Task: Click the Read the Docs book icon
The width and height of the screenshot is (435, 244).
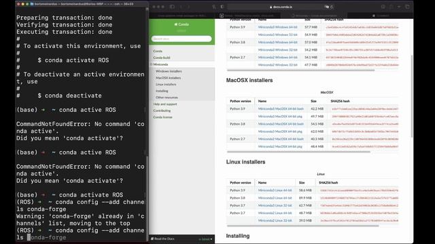Action: coord(152,239)
